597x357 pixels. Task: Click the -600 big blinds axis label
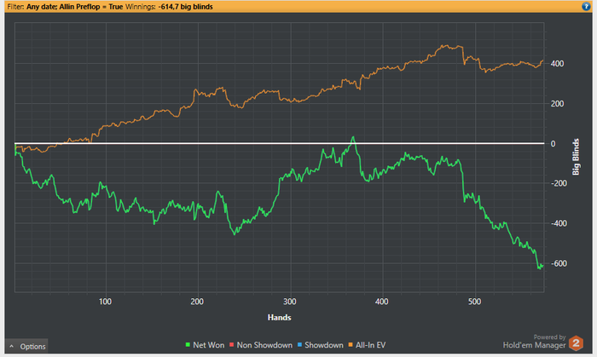(x=559, y=263)
